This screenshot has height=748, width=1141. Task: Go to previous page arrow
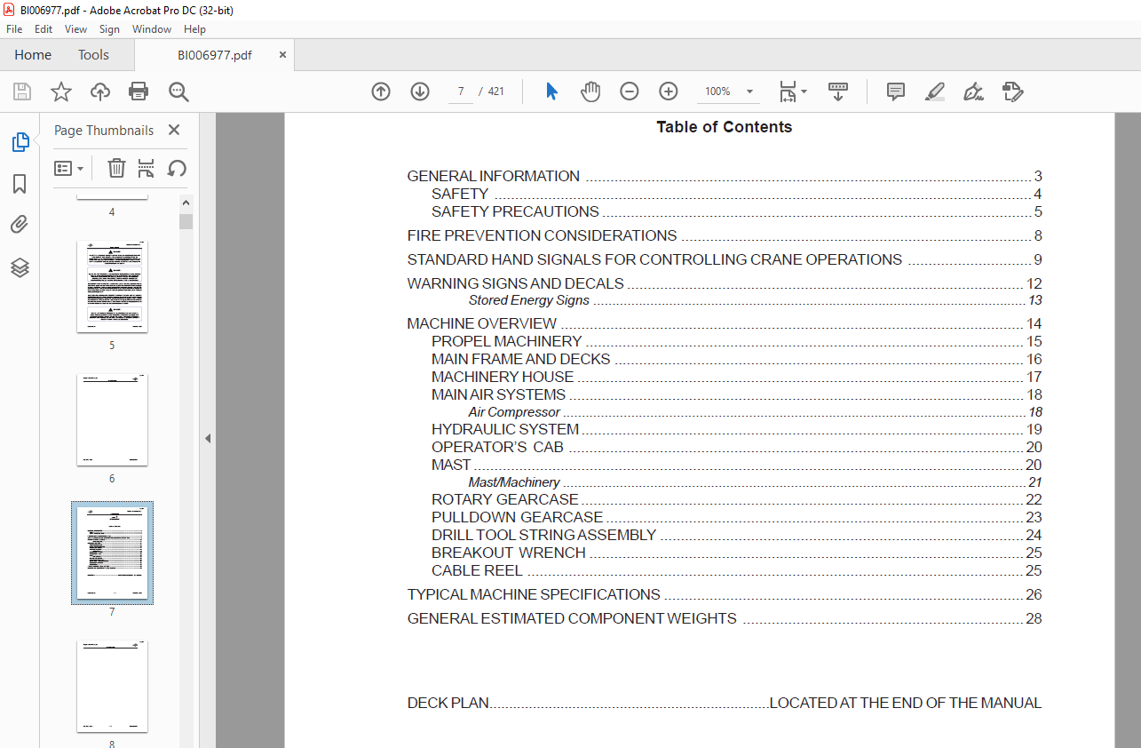(x=381, y=92)
